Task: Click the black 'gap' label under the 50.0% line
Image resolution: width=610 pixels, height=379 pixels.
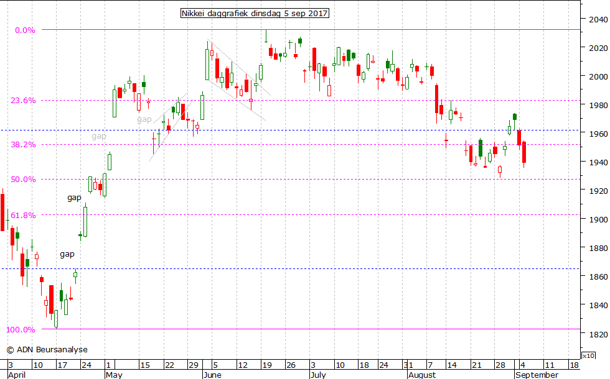Action: tap(74, 198)
